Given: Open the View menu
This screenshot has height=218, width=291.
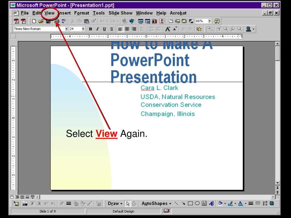Looking at the screenshot, I should (49, 13).
